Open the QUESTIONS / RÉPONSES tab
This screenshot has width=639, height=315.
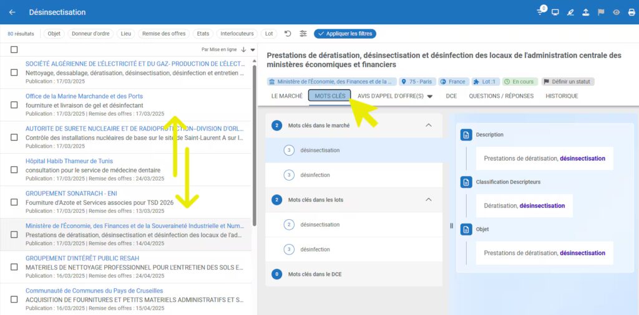(501, 96)
